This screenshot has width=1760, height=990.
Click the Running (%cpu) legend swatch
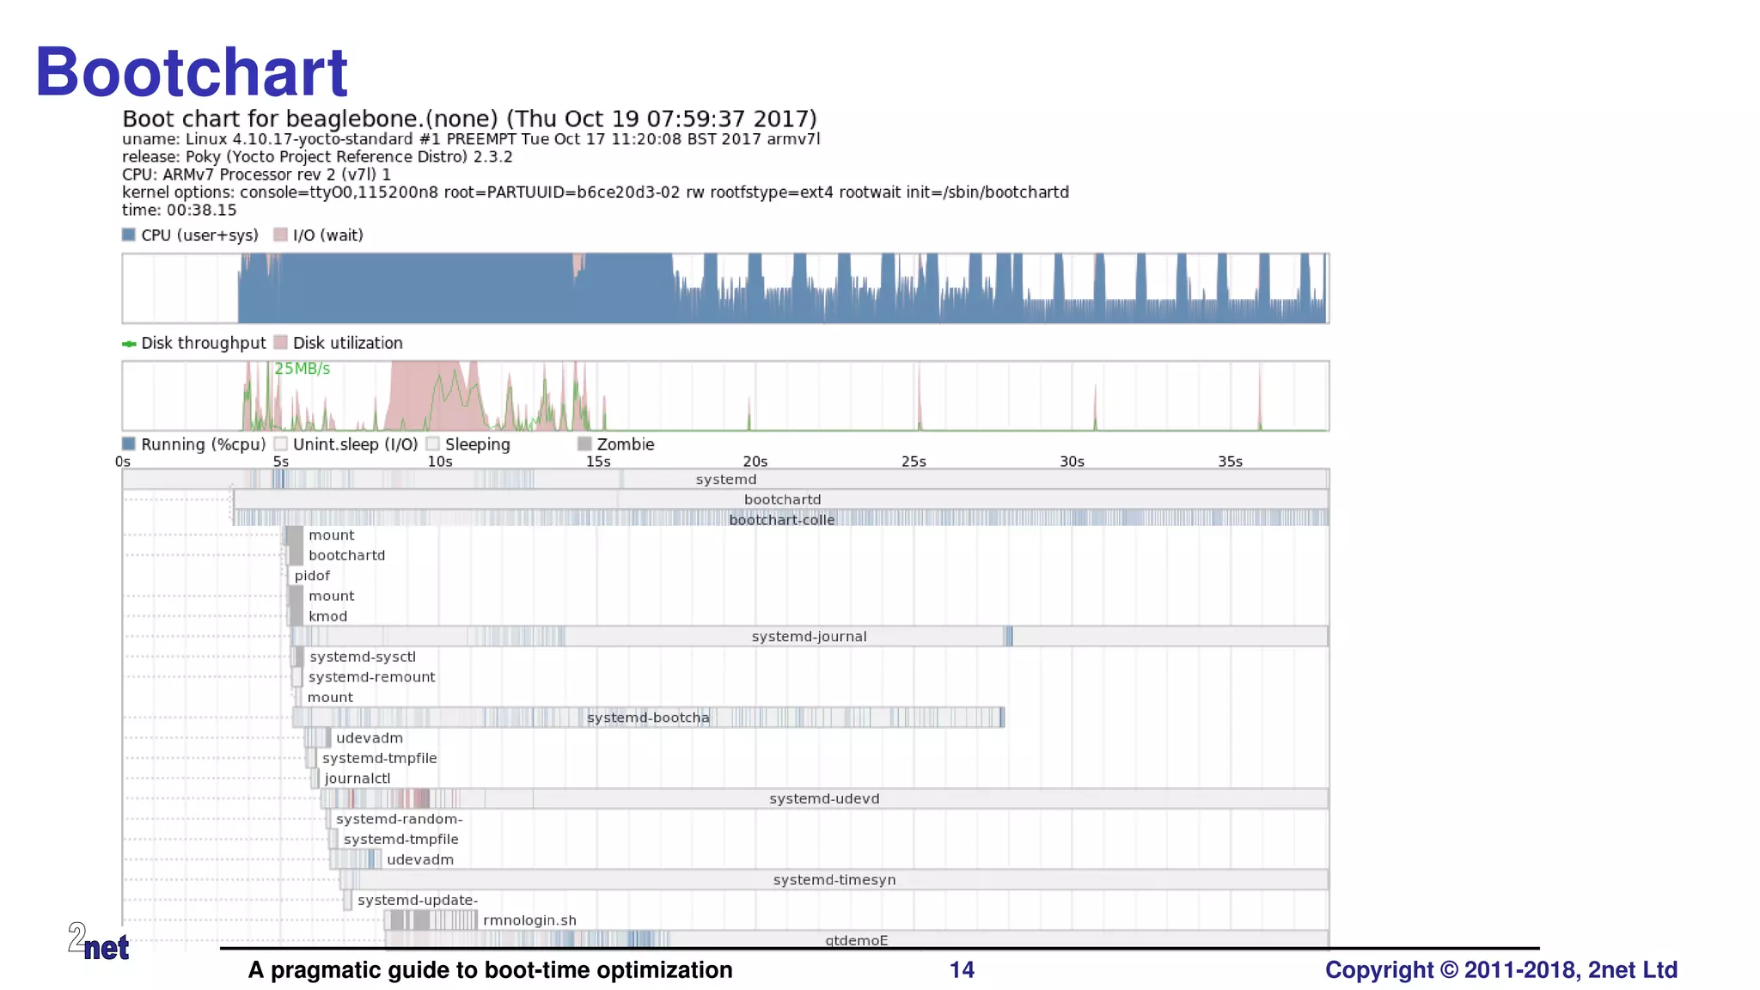coord(129,444)
